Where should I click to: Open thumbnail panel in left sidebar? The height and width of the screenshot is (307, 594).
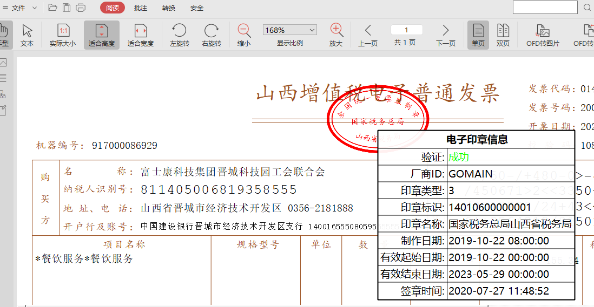point(3,63)
